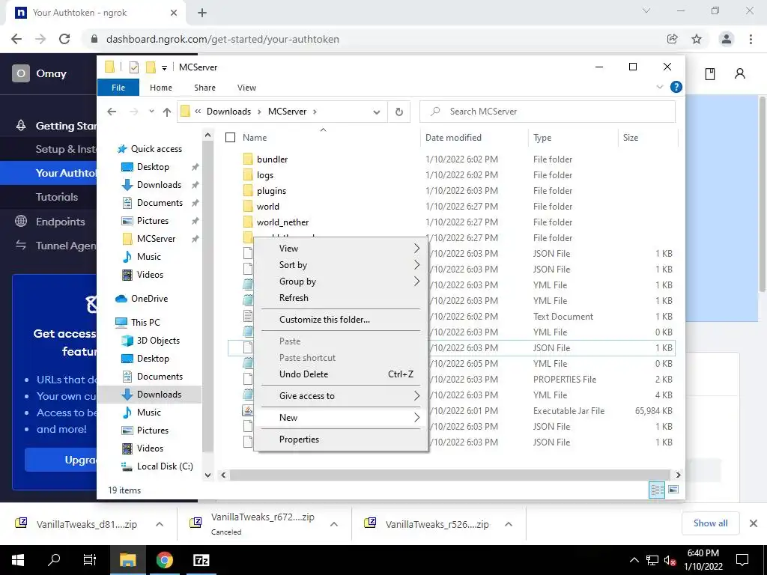Viewport: 767px width, 575px height.
Task: Refresh the MCServer folder view
Action: click(x=399, y=112)
